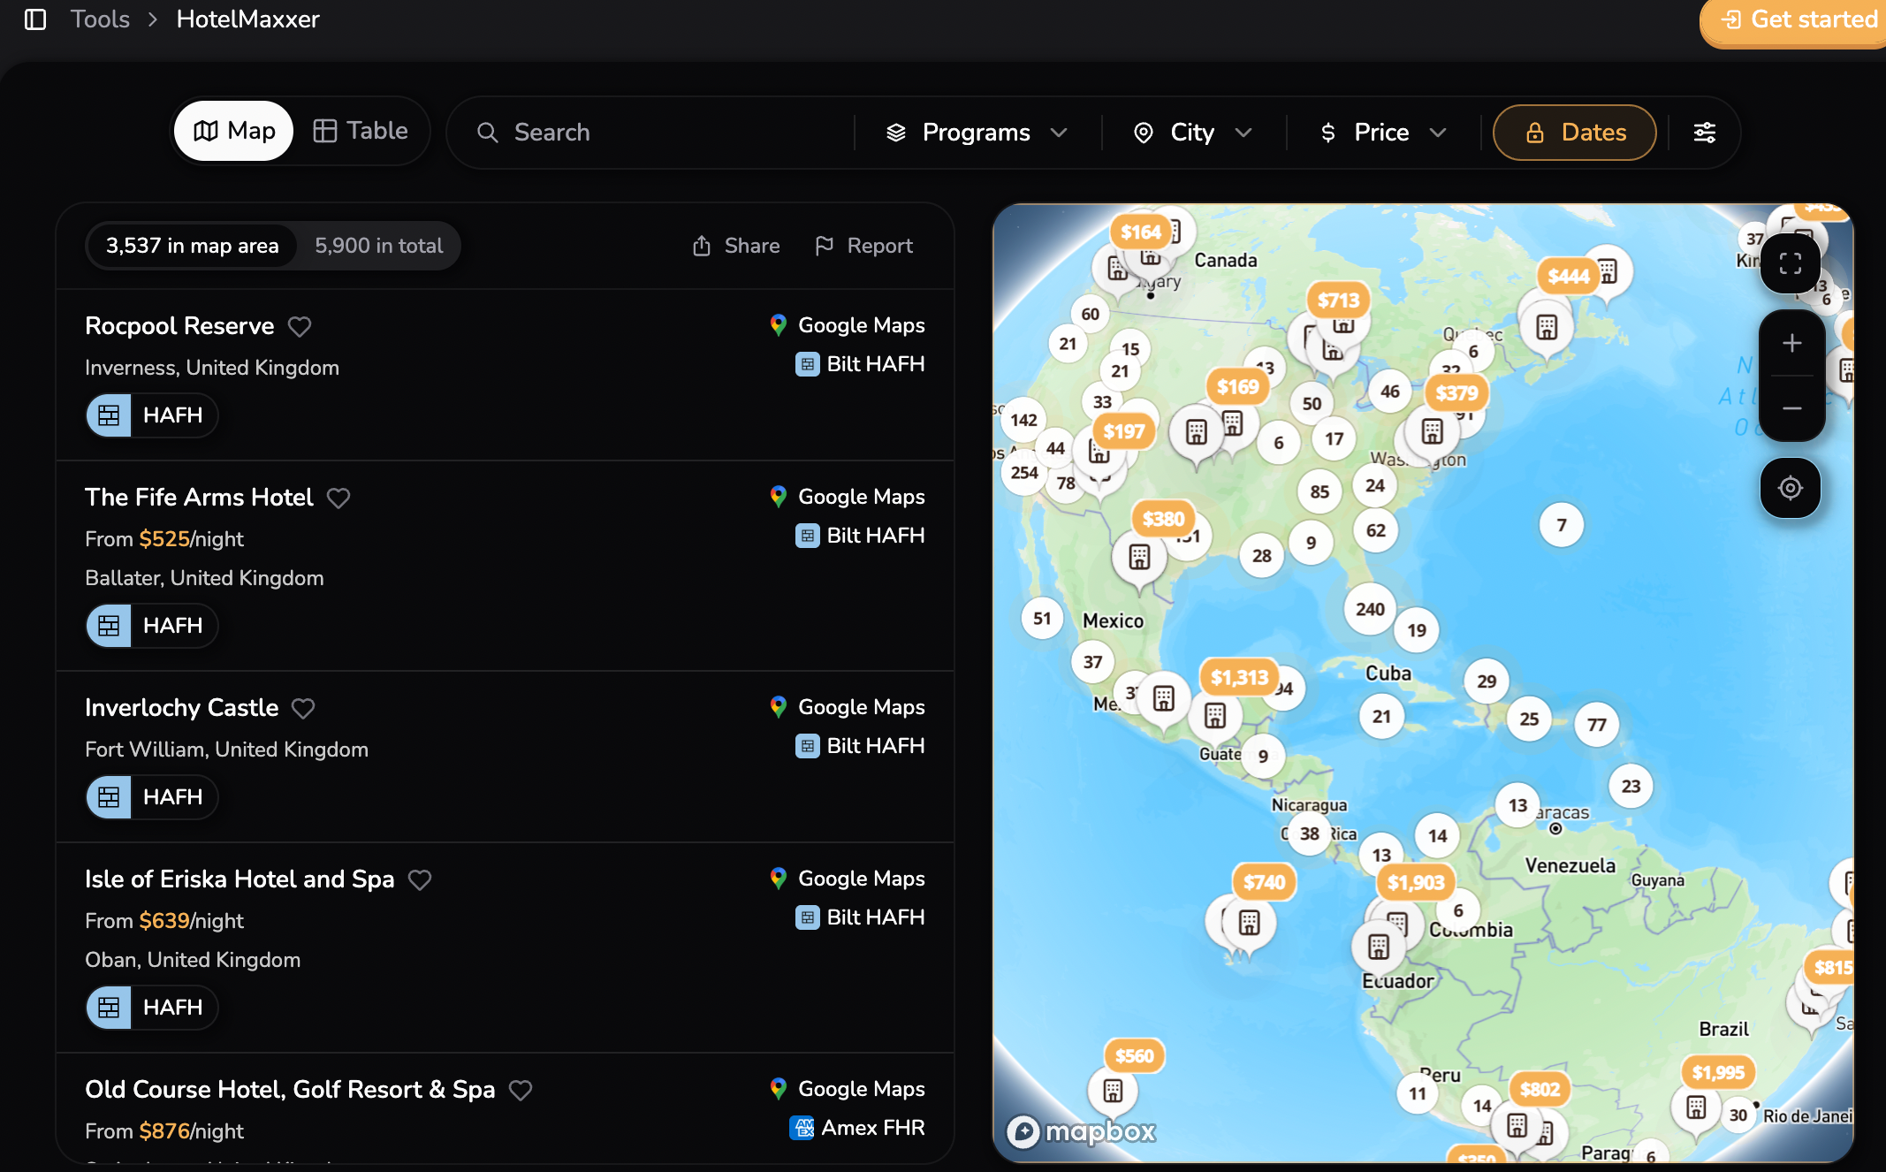Favorite Old Course Hotel, Golf Resort & Spa
Screen dimensions: 1886x1172
521,1091
